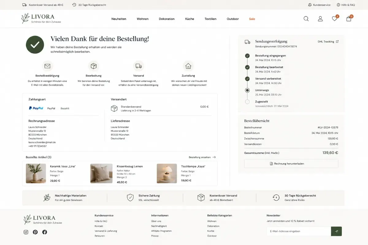The width and height of the screenshot is (368, 245).
Task: Click the Zustellung house icon
Action: tap(188, 66)
